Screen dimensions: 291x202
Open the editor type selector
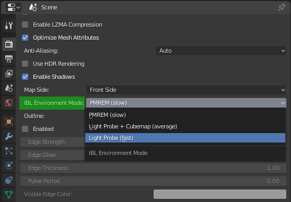[14, 7]
